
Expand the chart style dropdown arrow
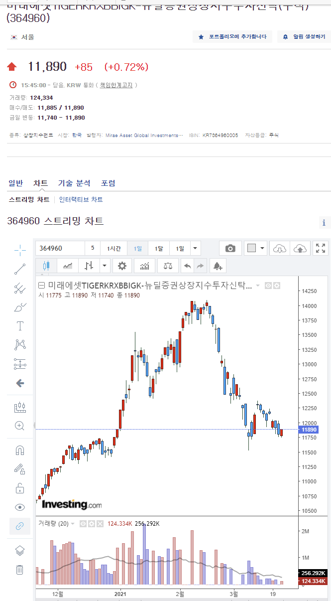(x=104, y=266)
